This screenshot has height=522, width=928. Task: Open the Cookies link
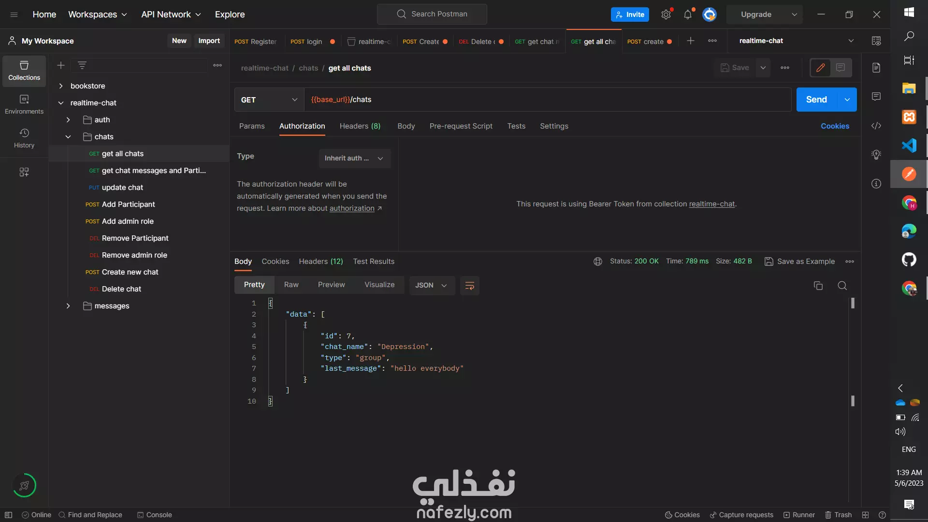pyautogui.click(x=835, y=126)
